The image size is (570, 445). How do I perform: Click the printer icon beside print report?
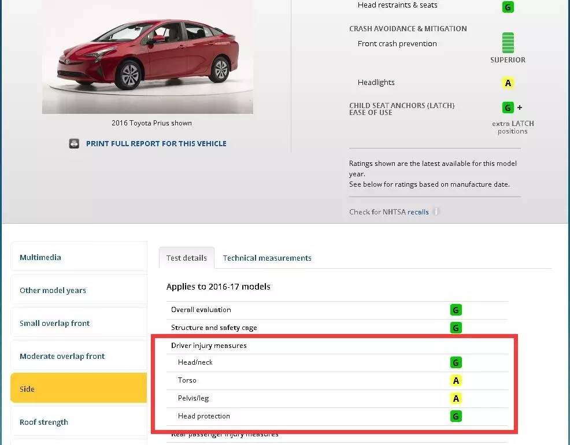pos(74,144)
